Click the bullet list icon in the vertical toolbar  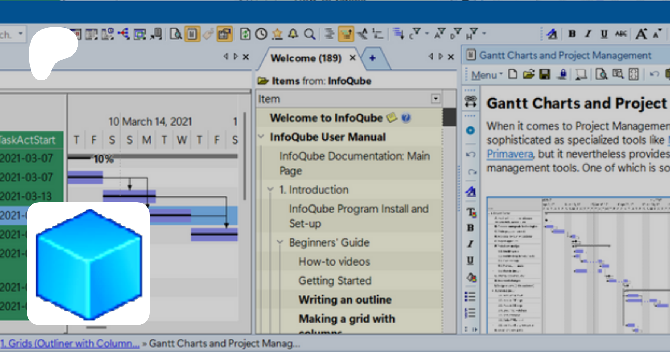(470, 297)
